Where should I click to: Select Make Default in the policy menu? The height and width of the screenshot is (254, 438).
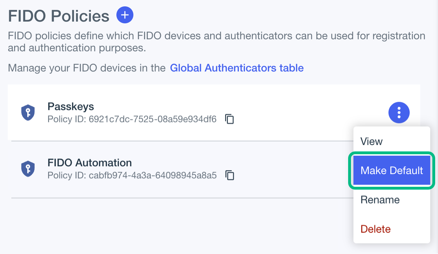392,171
